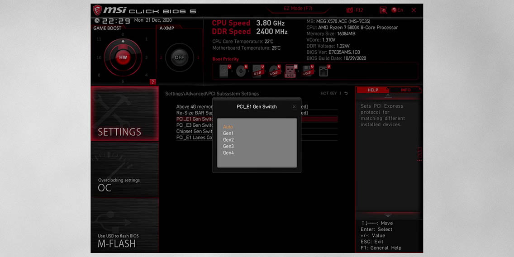Select the PCI_E3 Gen Switch row
This screenshot has height=257, width=514.
[x=257, y=125]
